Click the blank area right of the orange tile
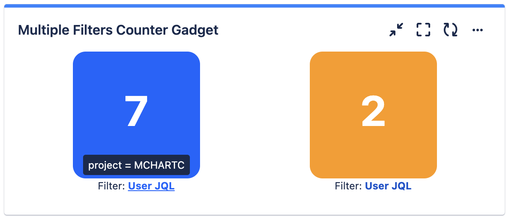Screen dimensions: 509x219 [470, 114]
